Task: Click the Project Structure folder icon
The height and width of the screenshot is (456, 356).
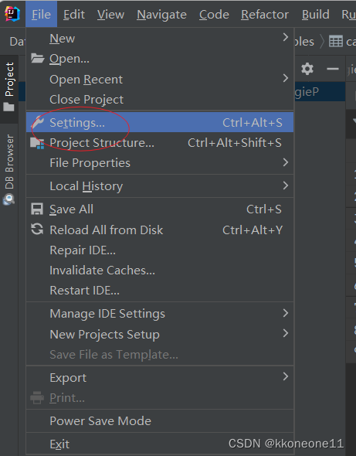Action: click(x=37, y=143)
